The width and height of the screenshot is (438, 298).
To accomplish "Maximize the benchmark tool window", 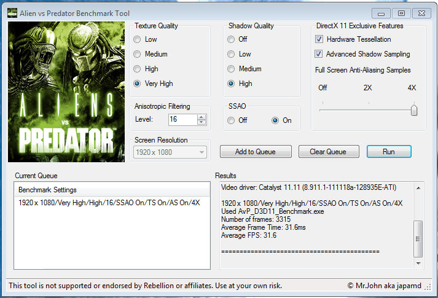I will (401, 13).
